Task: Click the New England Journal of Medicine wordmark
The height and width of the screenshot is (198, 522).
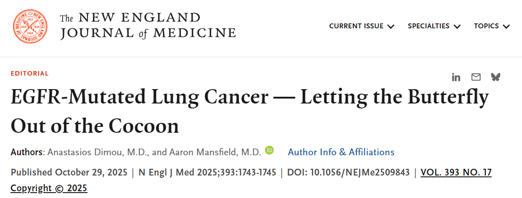Action: point(148,26)
